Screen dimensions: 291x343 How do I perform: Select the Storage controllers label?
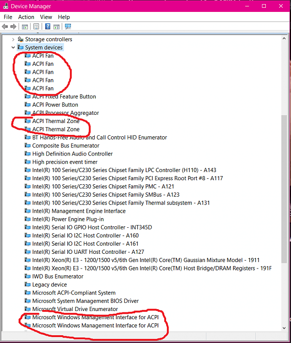(48, 39)
